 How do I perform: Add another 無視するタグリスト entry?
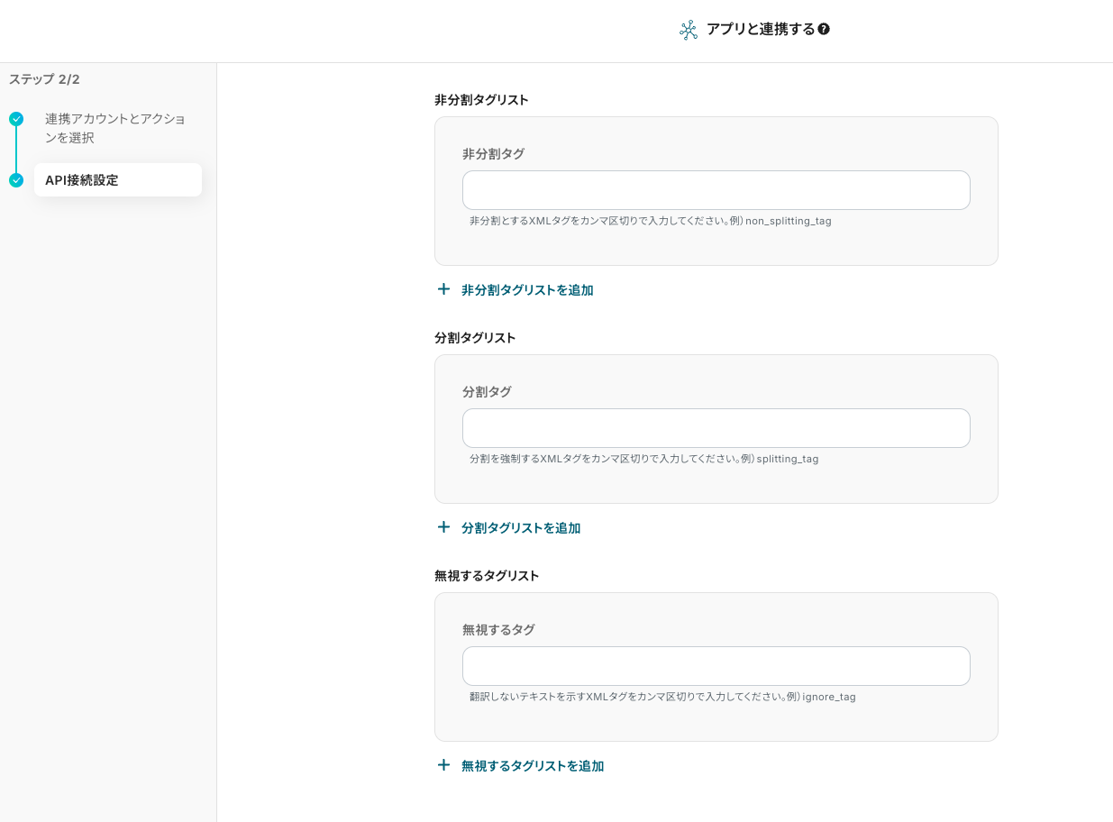532,766
